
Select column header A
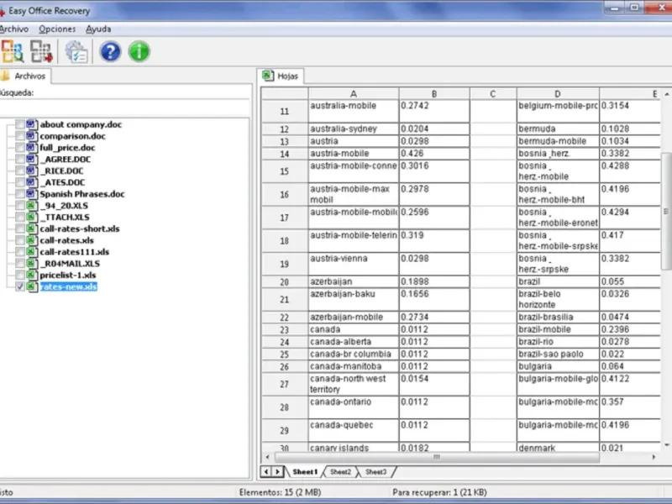[354, 94]
